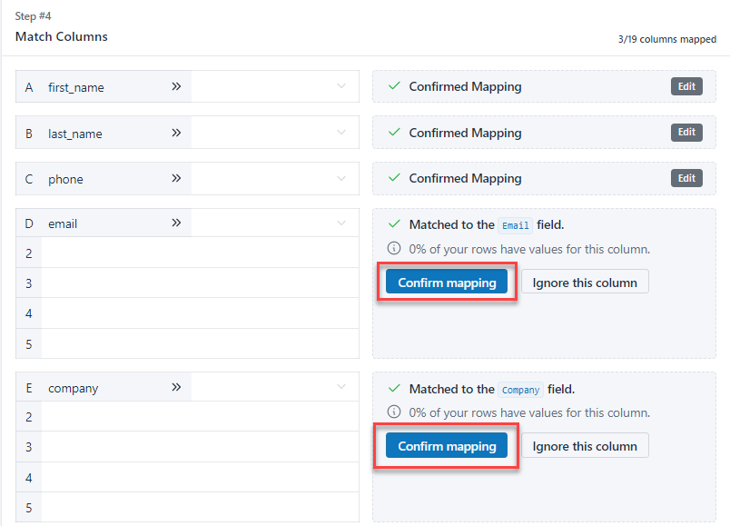This screenshot has width=730, height=526.
Task: Click the green checkmark on first_name's Confirmed Mapping
Action: [394, 86]
